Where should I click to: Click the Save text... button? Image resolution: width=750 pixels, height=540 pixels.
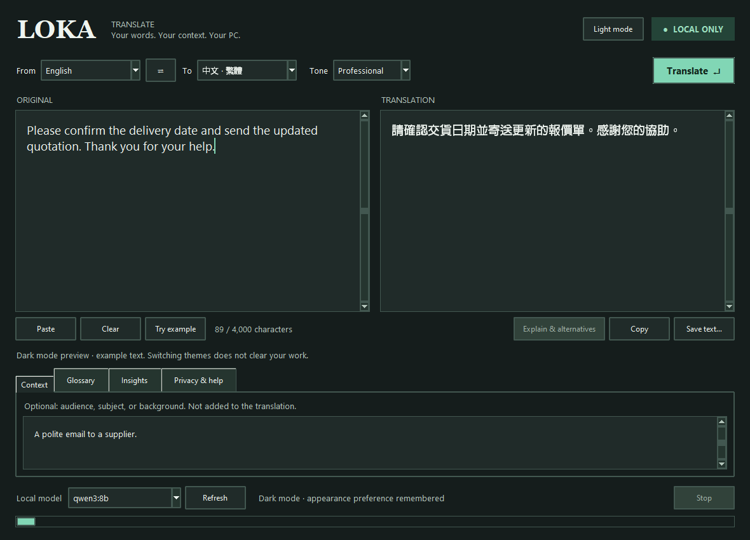tap(704, 329)
